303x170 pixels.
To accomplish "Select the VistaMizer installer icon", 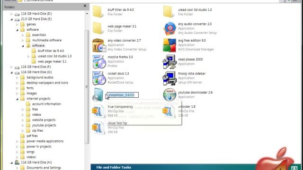I will [98, 94].
